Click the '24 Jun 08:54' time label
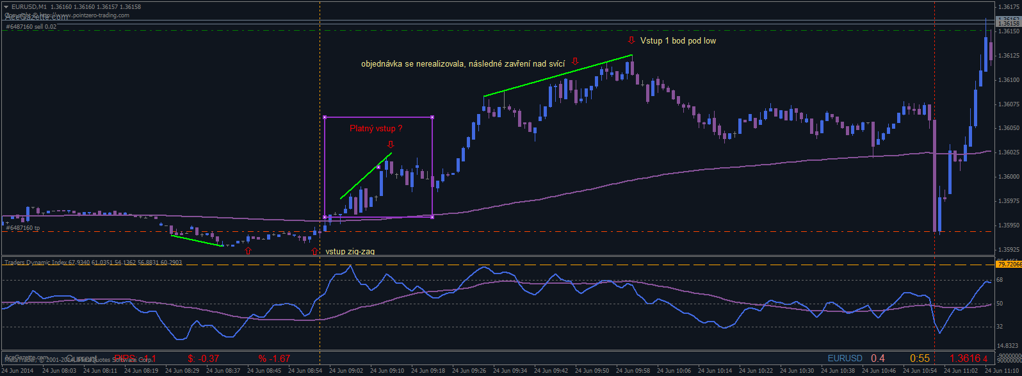The width and height of the screenshot is (1022, 376). click(305, 371)
